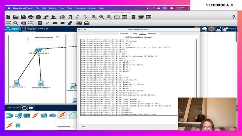Image resolution: width=242 pixels, height=136 pixels.
Task: Save the project with the floppy icon
Action: point(23,17)
